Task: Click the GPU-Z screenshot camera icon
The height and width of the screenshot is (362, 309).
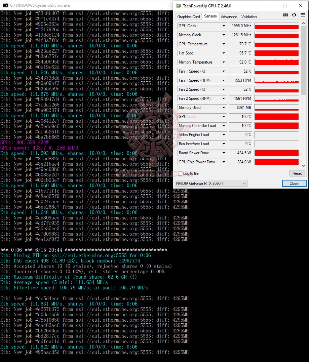Action: 285,15
